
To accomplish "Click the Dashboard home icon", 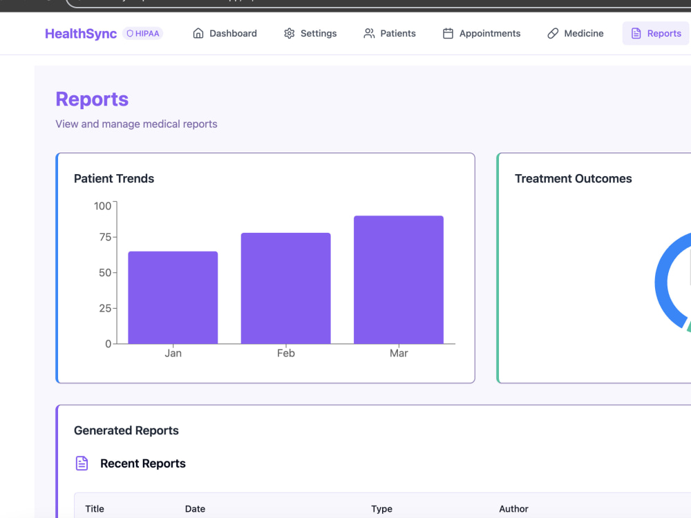I will (x=198, y=33).
